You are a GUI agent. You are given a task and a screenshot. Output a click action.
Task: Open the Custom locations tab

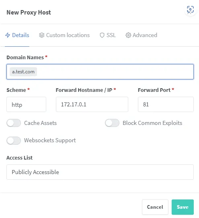click(x=64, y=35)
